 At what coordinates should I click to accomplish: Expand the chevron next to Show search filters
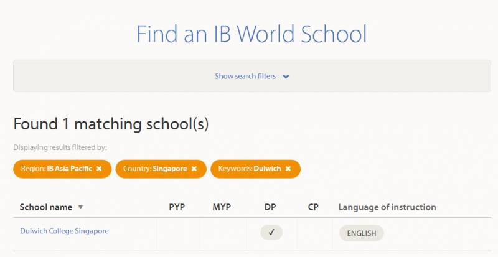pyautogui.click(x=286, y=77)
